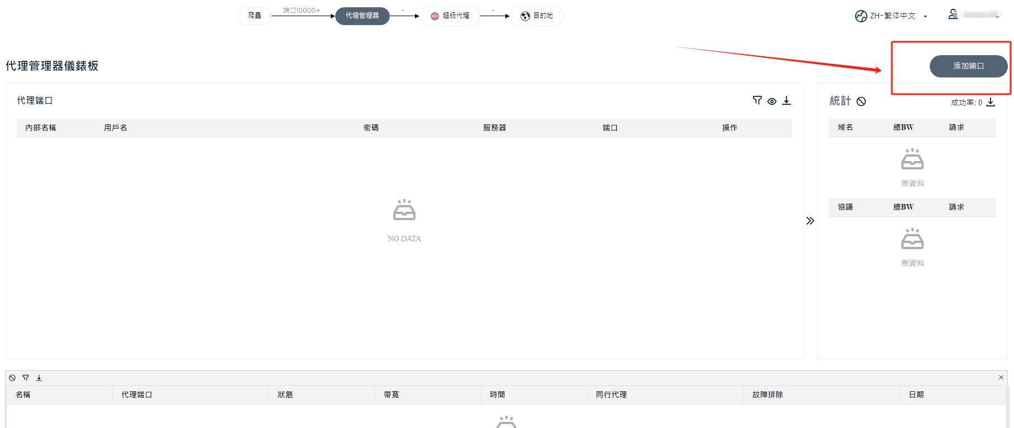This screenshot has width=1014, height=428.
Task: Select the 超級代理 node
Action: click(x=450, y=16)
